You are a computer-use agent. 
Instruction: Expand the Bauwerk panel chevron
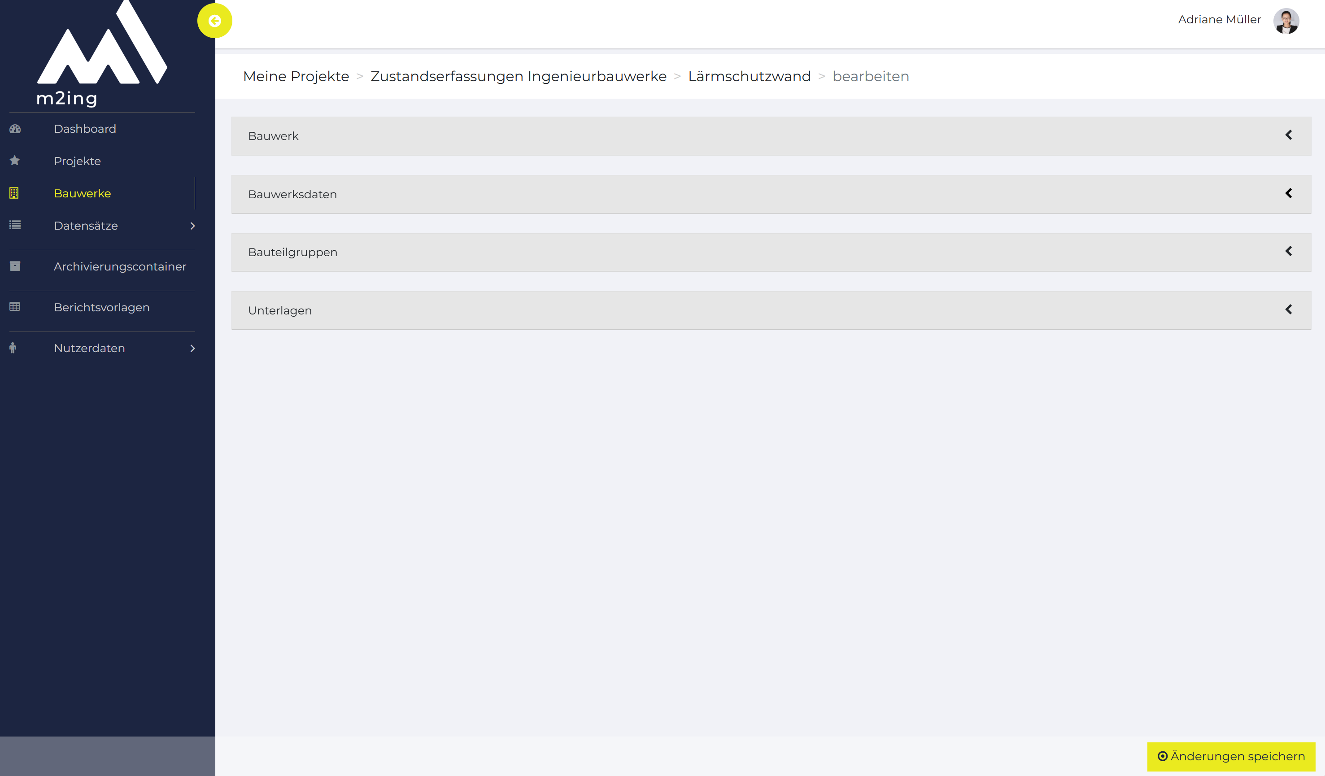click(1289, 135)
